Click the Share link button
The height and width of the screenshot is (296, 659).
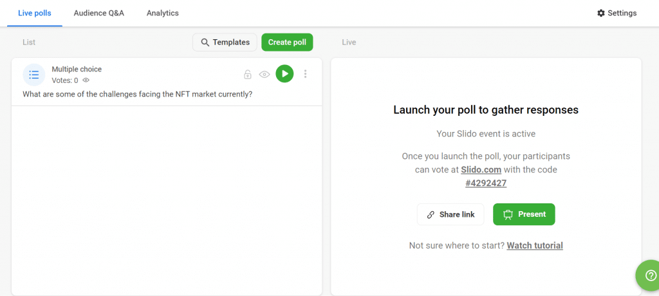point(450,214)
